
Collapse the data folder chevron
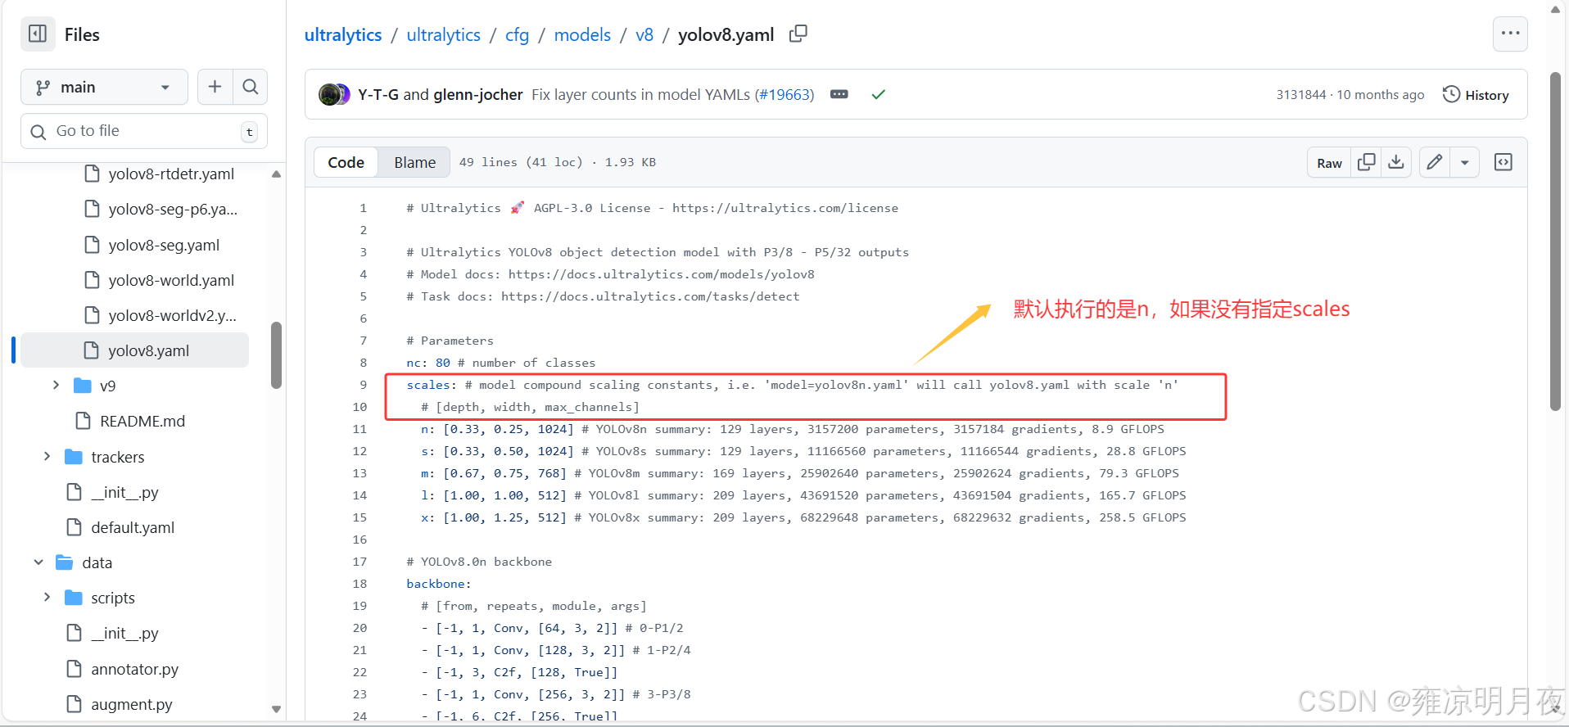click(x=38, y=562)
